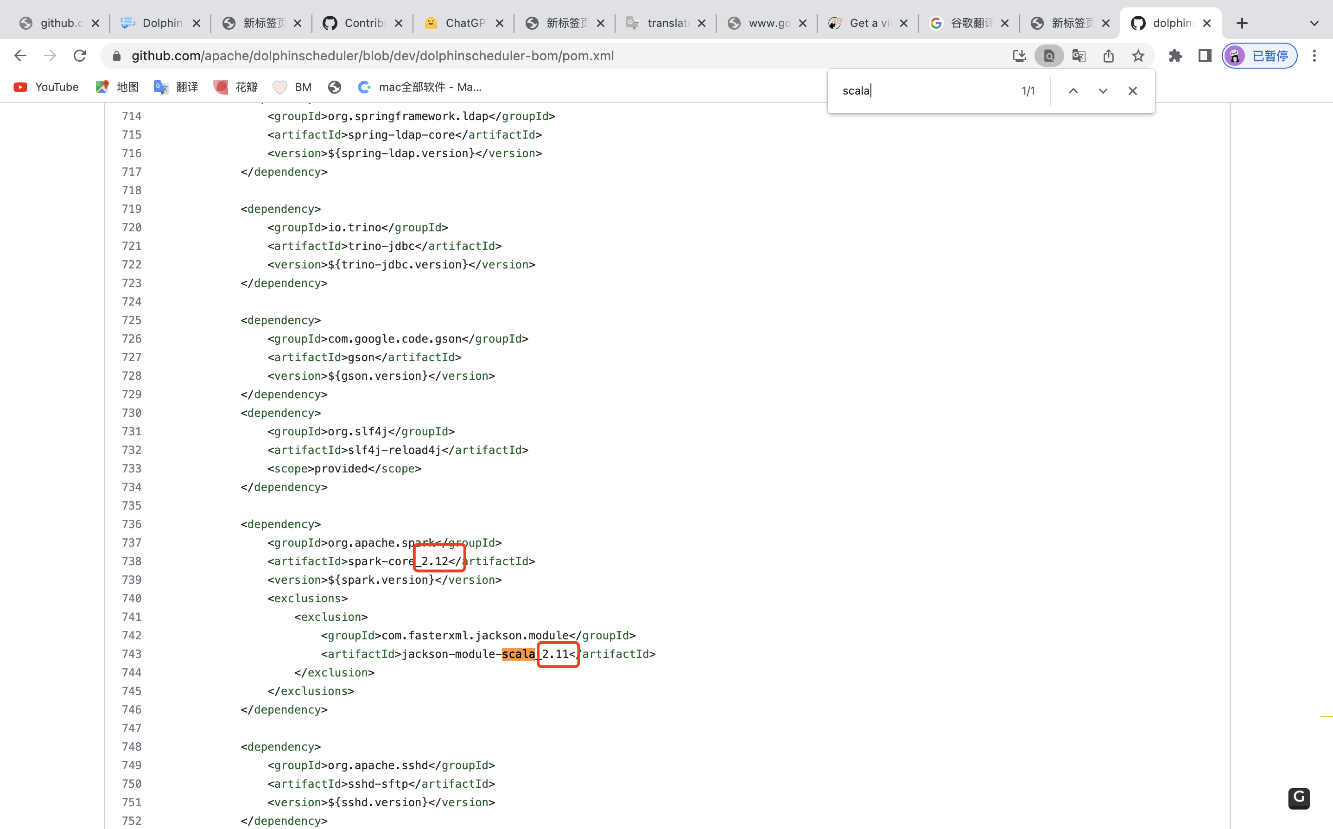The height and width of the screenshot is (829, 1333).
Task: Click the Google Lens search icon
Action: coord(1048,55)
